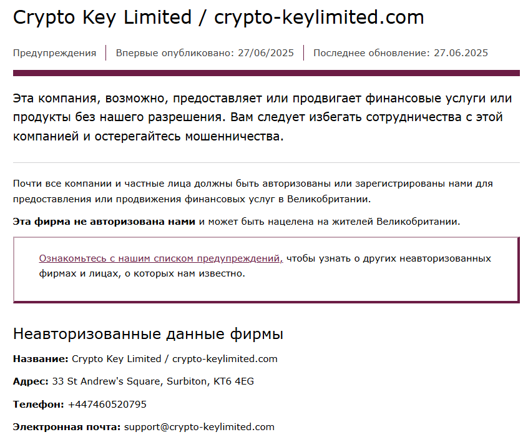The width and height of the screenshot is (528, 437).
Task: Click the "Название:" field label
Action: pyautogui.click(x=41, y=359)
